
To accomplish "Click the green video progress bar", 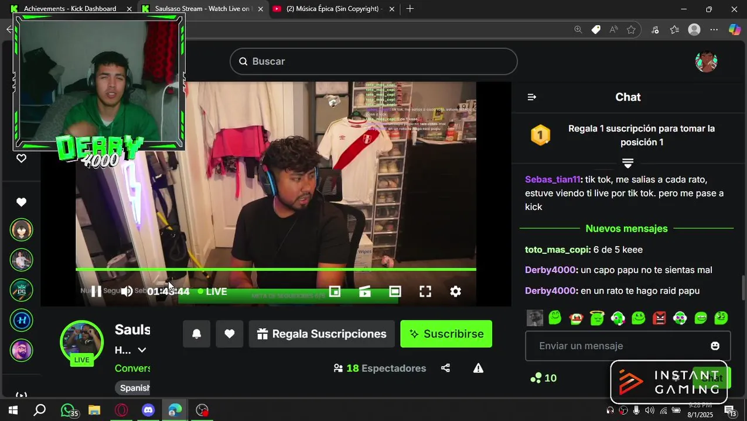I will pyautogui.click(x=276, y=270).
